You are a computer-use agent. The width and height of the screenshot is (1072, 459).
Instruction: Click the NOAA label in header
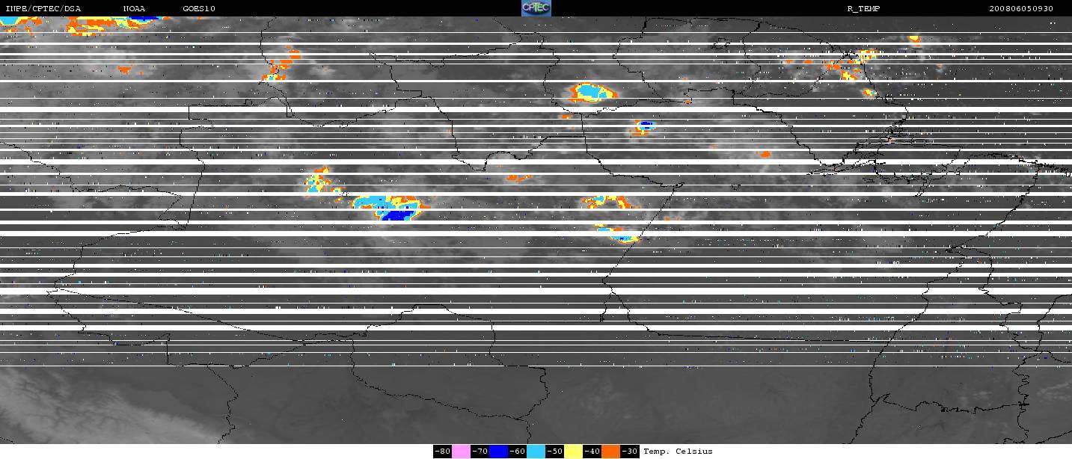(x=135, y=9)
